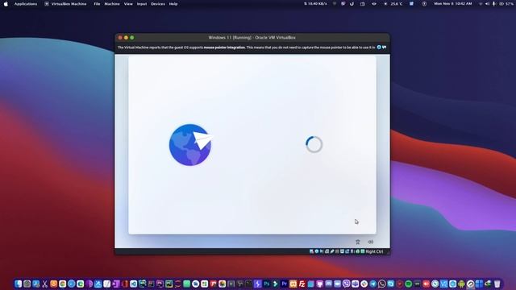Click the date and time in menu bar
Image resolution: width=516 pixels, height=290 pixels.
tap(453, 4)
